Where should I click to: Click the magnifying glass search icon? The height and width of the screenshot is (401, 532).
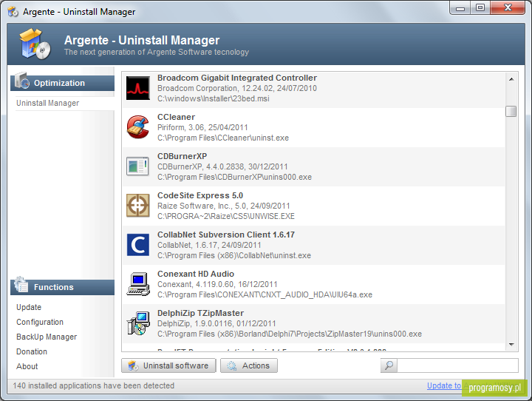(389, 365)
